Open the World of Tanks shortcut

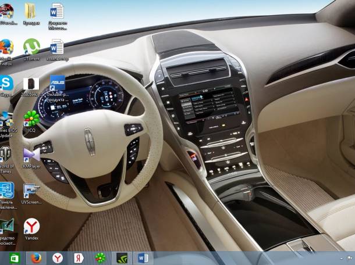point(6,155)
